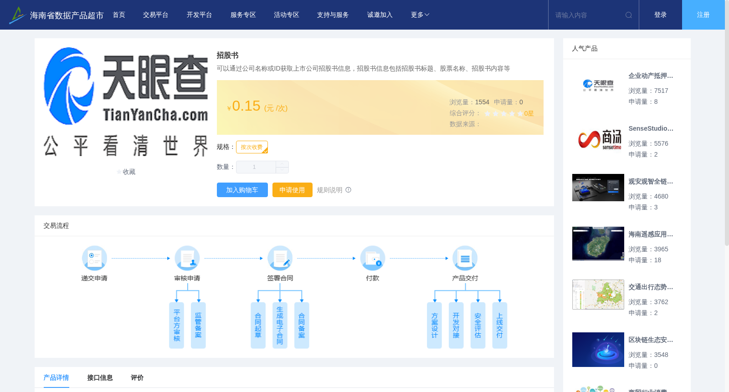The width and height of the screenshot is (729, 392).
Task: Click the 招股书 product title text
Action: 227,55
